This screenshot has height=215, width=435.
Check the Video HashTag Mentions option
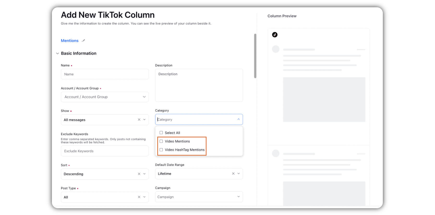coord(161,150)
